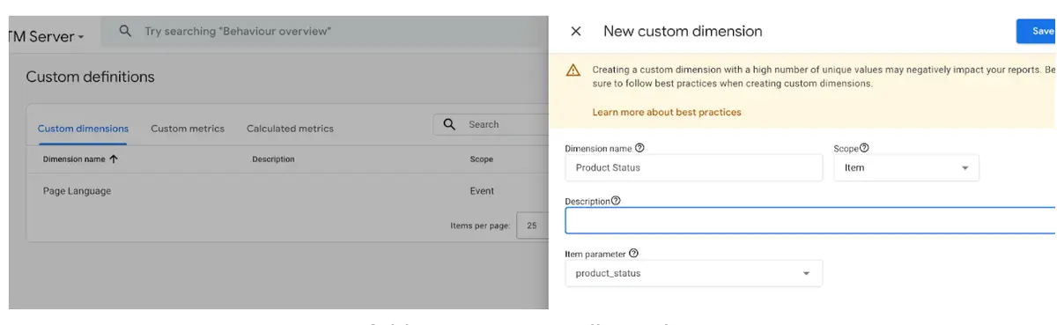This screenshot has height=325, width=1057.
Task: Click the Scope column header in table
Action: (482, 159)
